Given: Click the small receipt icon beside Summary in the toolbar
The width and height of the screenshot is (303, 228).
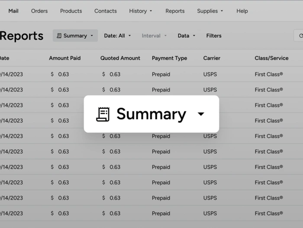Looking at the screenshot, I should [59, 36].
